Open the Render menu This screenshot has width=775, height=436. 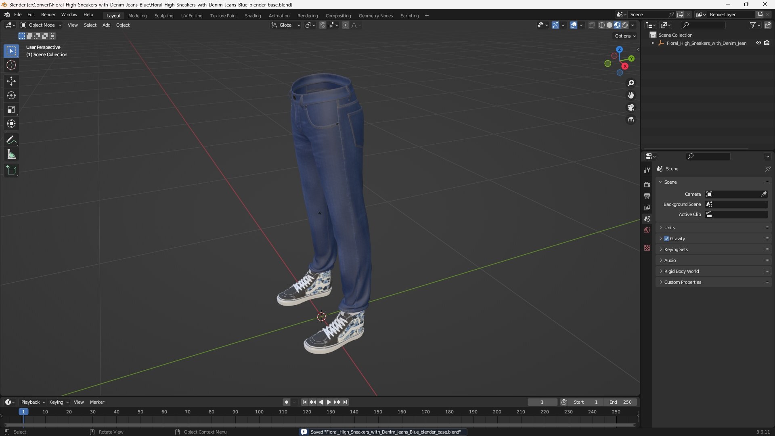click(48, 15)
